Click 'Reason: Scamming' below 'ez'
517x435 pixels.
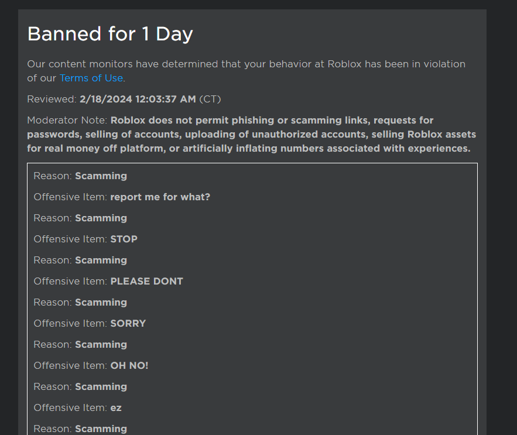(80, 429)
